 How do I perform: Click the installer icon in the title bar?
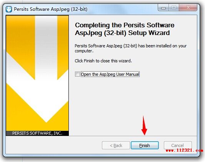9,9
